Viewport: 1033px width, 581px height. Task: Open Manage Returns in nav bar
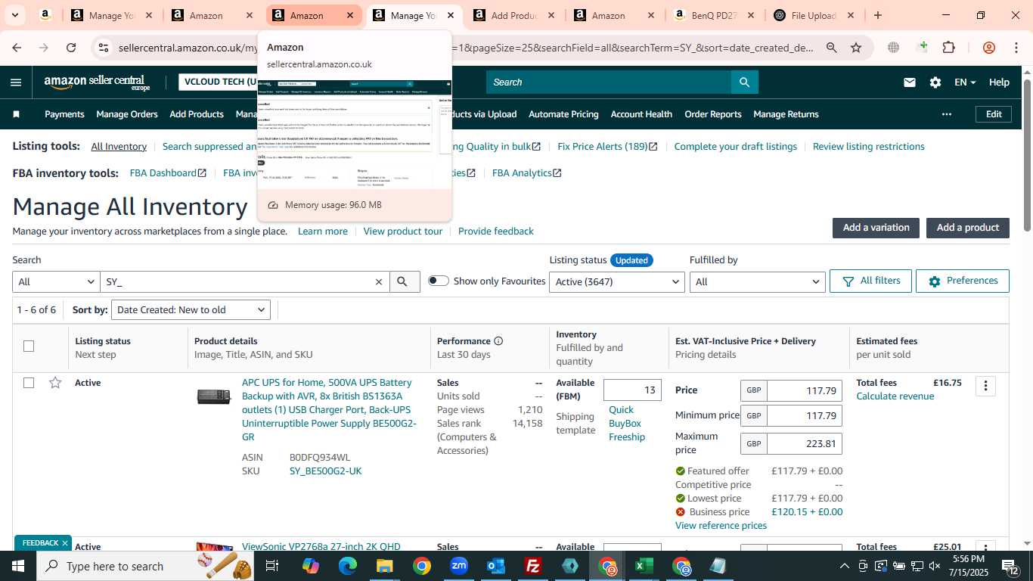(786, 114)
